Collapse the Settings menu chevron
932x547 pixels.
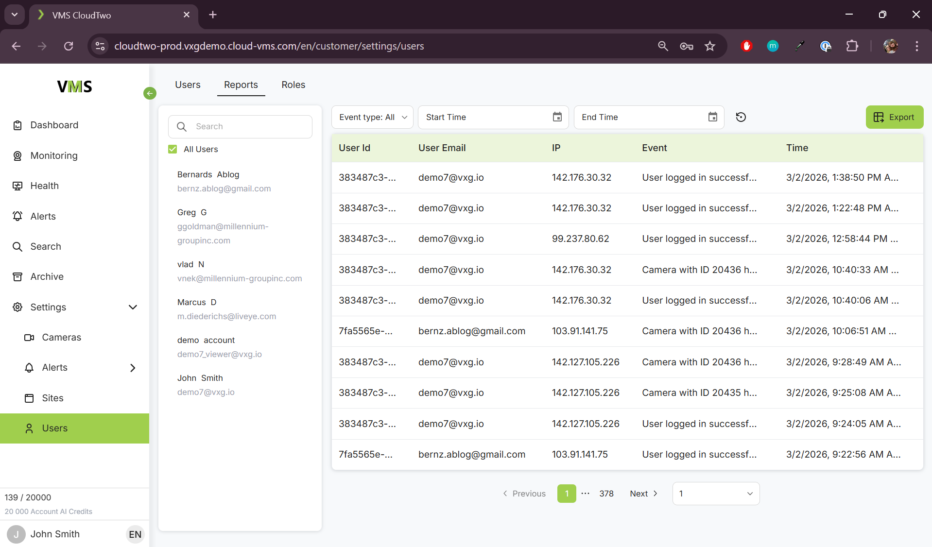coord(133,307)
